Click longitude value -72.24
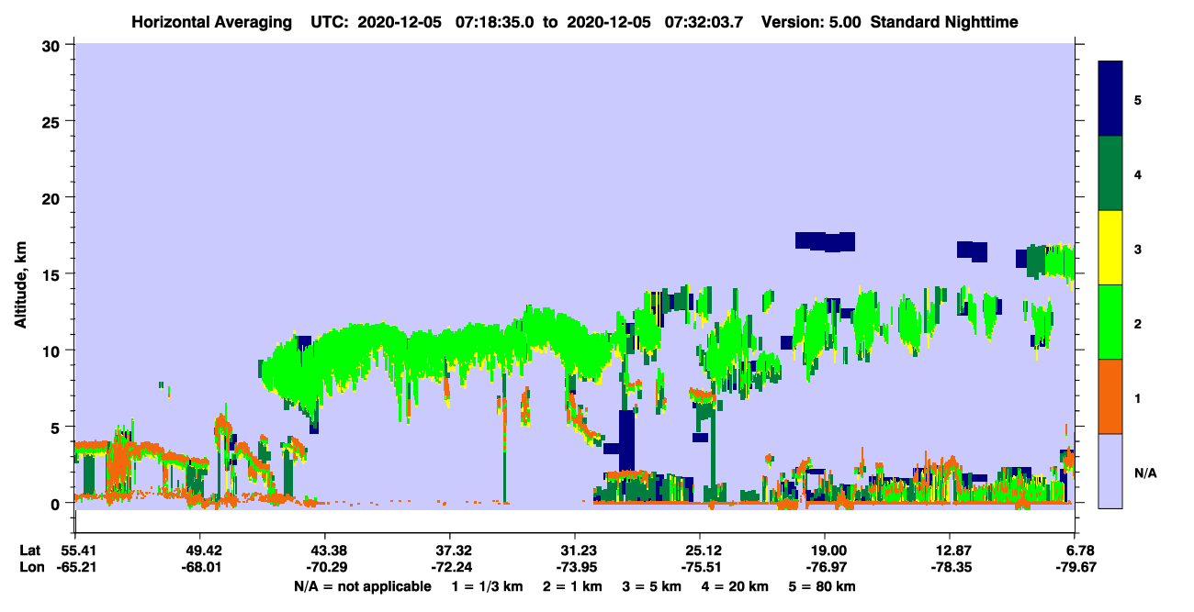This screenshot has height=612, width=1194. pos(450,568)
